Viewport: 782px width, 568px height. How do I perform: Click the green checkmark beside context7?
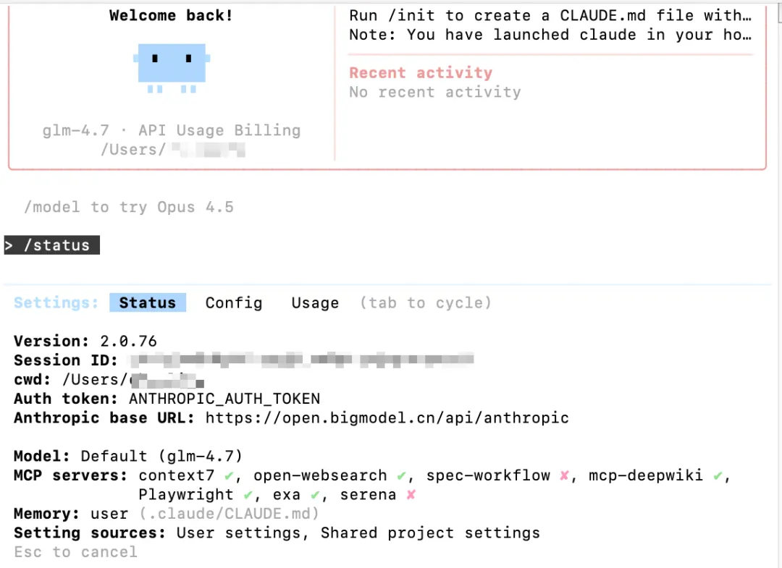[228, 475]
